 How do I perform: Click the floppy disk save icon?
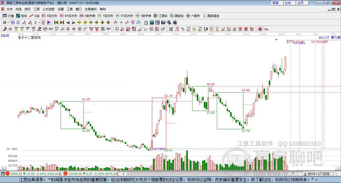click(163, 23)
